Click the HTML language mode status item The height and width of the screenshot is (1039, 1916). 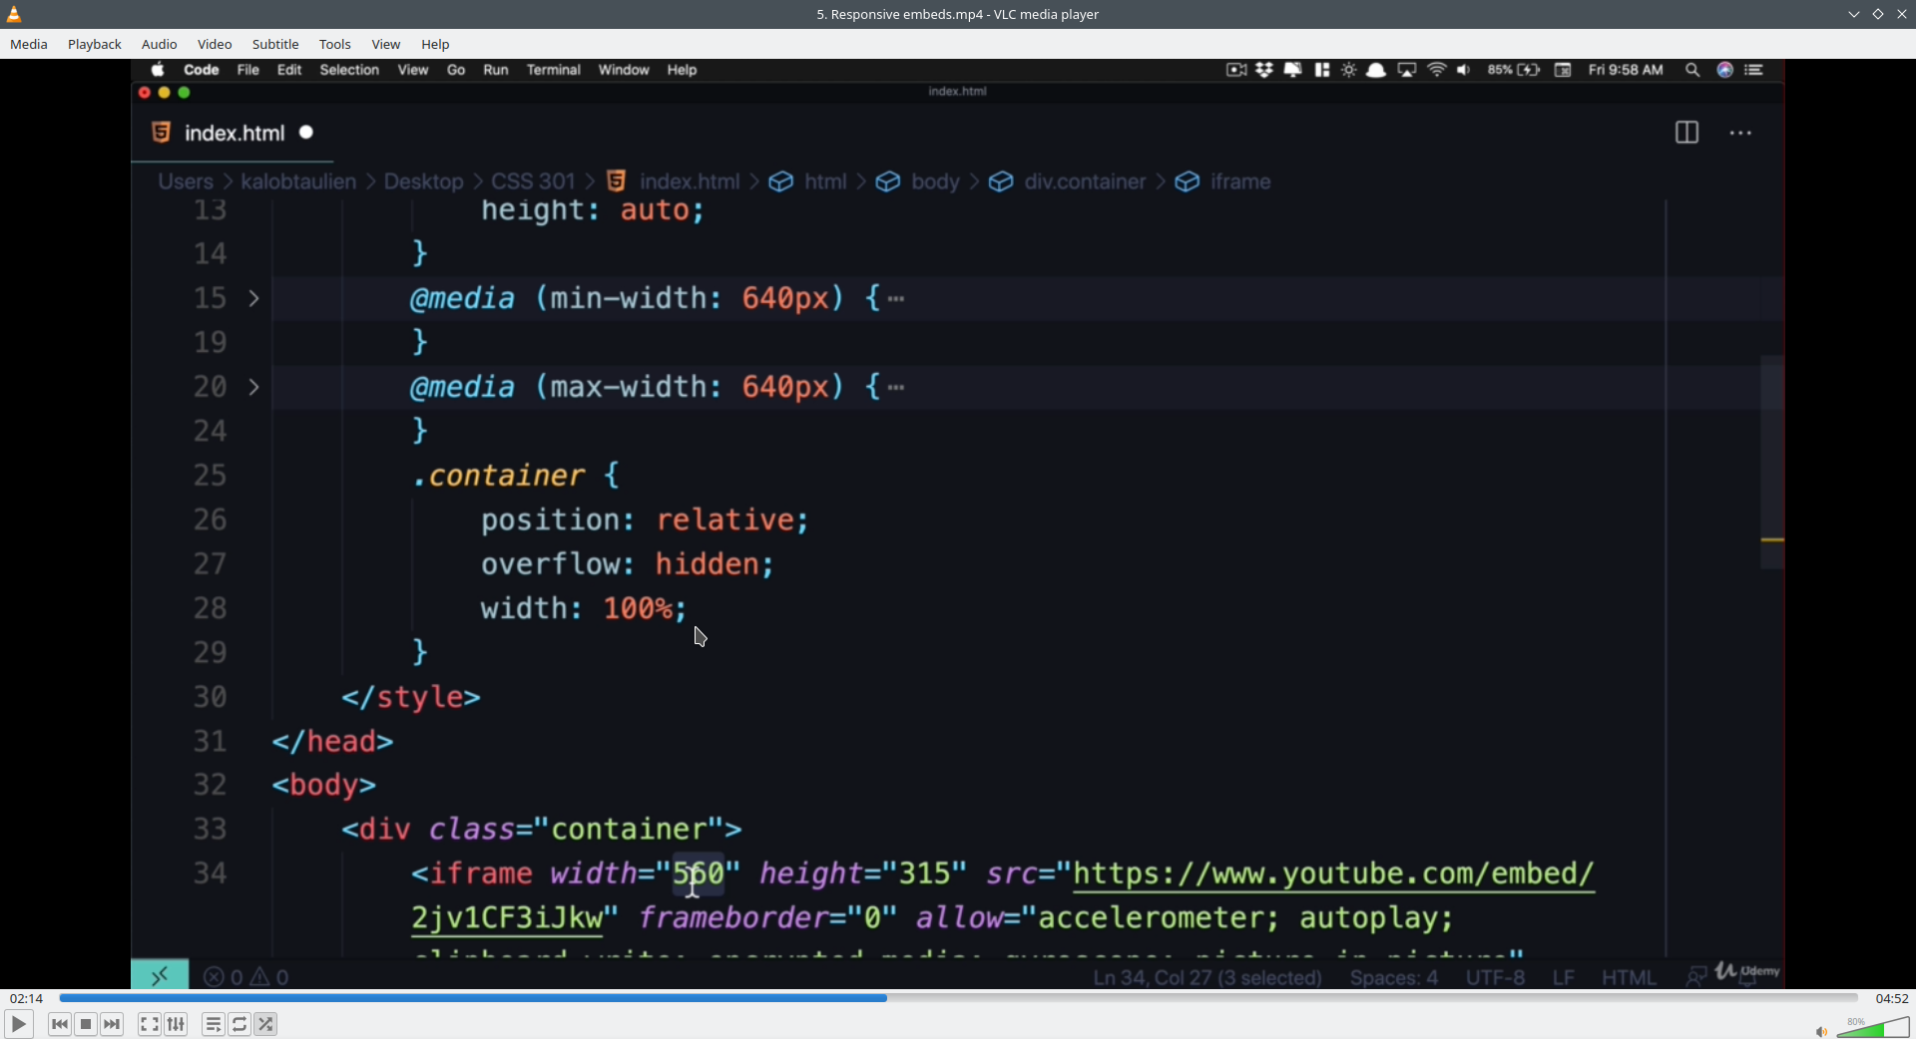1629,978
